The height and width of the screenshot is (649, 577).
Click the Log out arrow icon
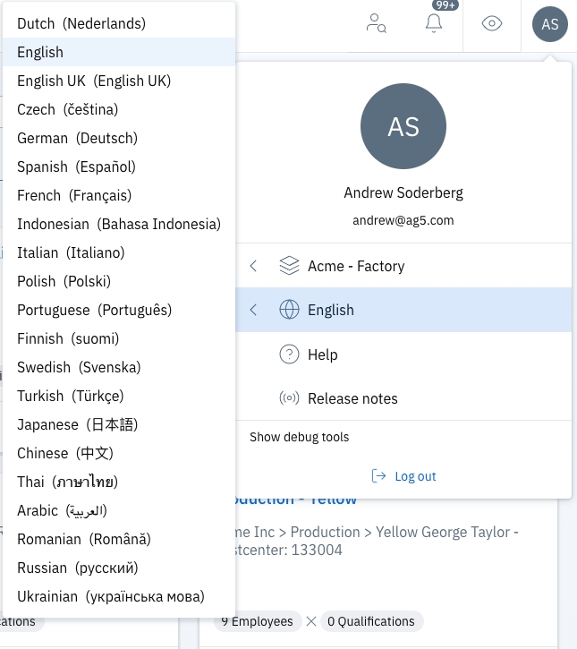pos(379,476)
